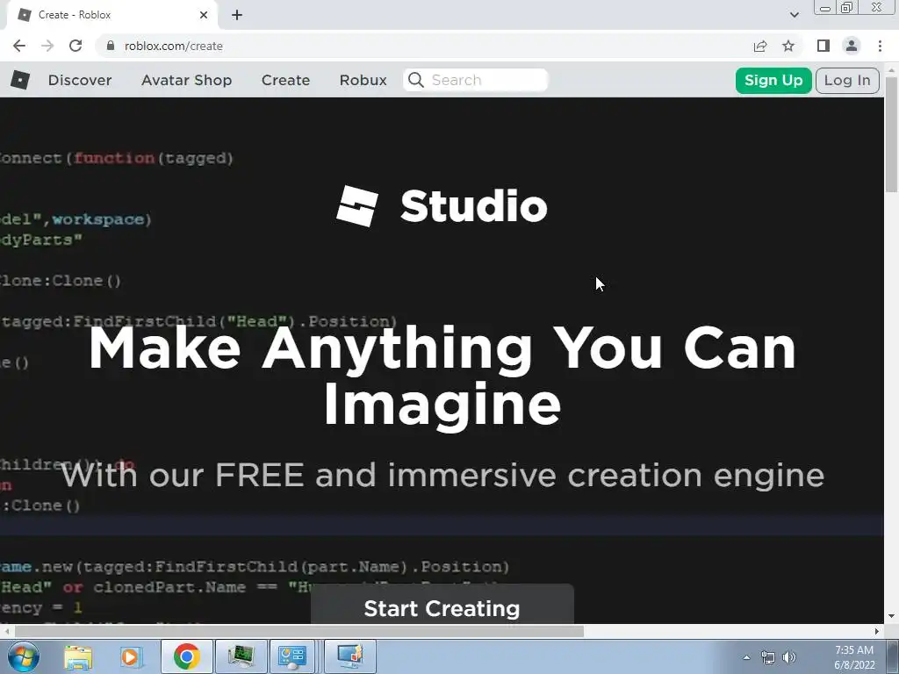
Task: Share this page via share icon
Action: point(760,46)
